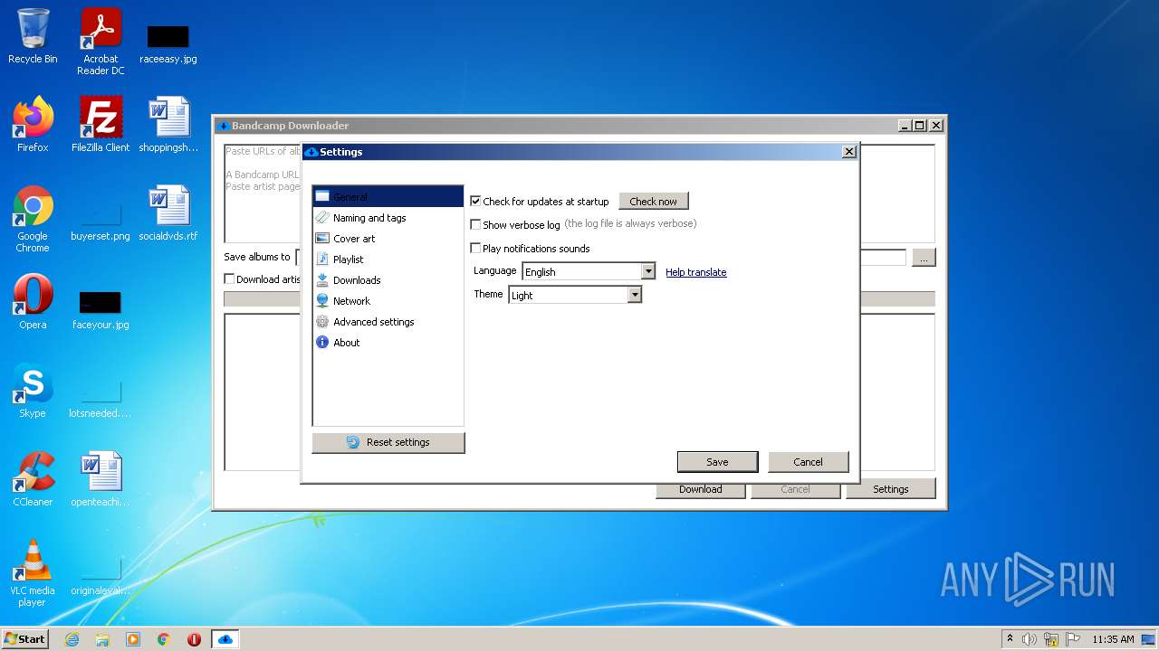
Task: Launch Firefox from desktop
Action: [x=33, y=125]
